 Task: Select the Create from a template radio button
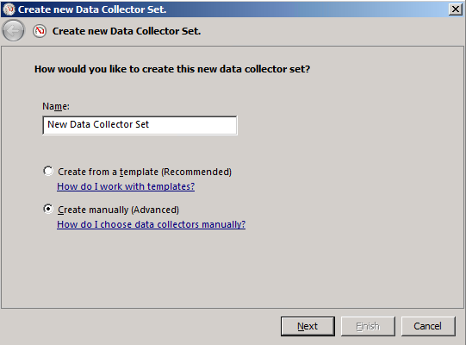coord(48,171)
